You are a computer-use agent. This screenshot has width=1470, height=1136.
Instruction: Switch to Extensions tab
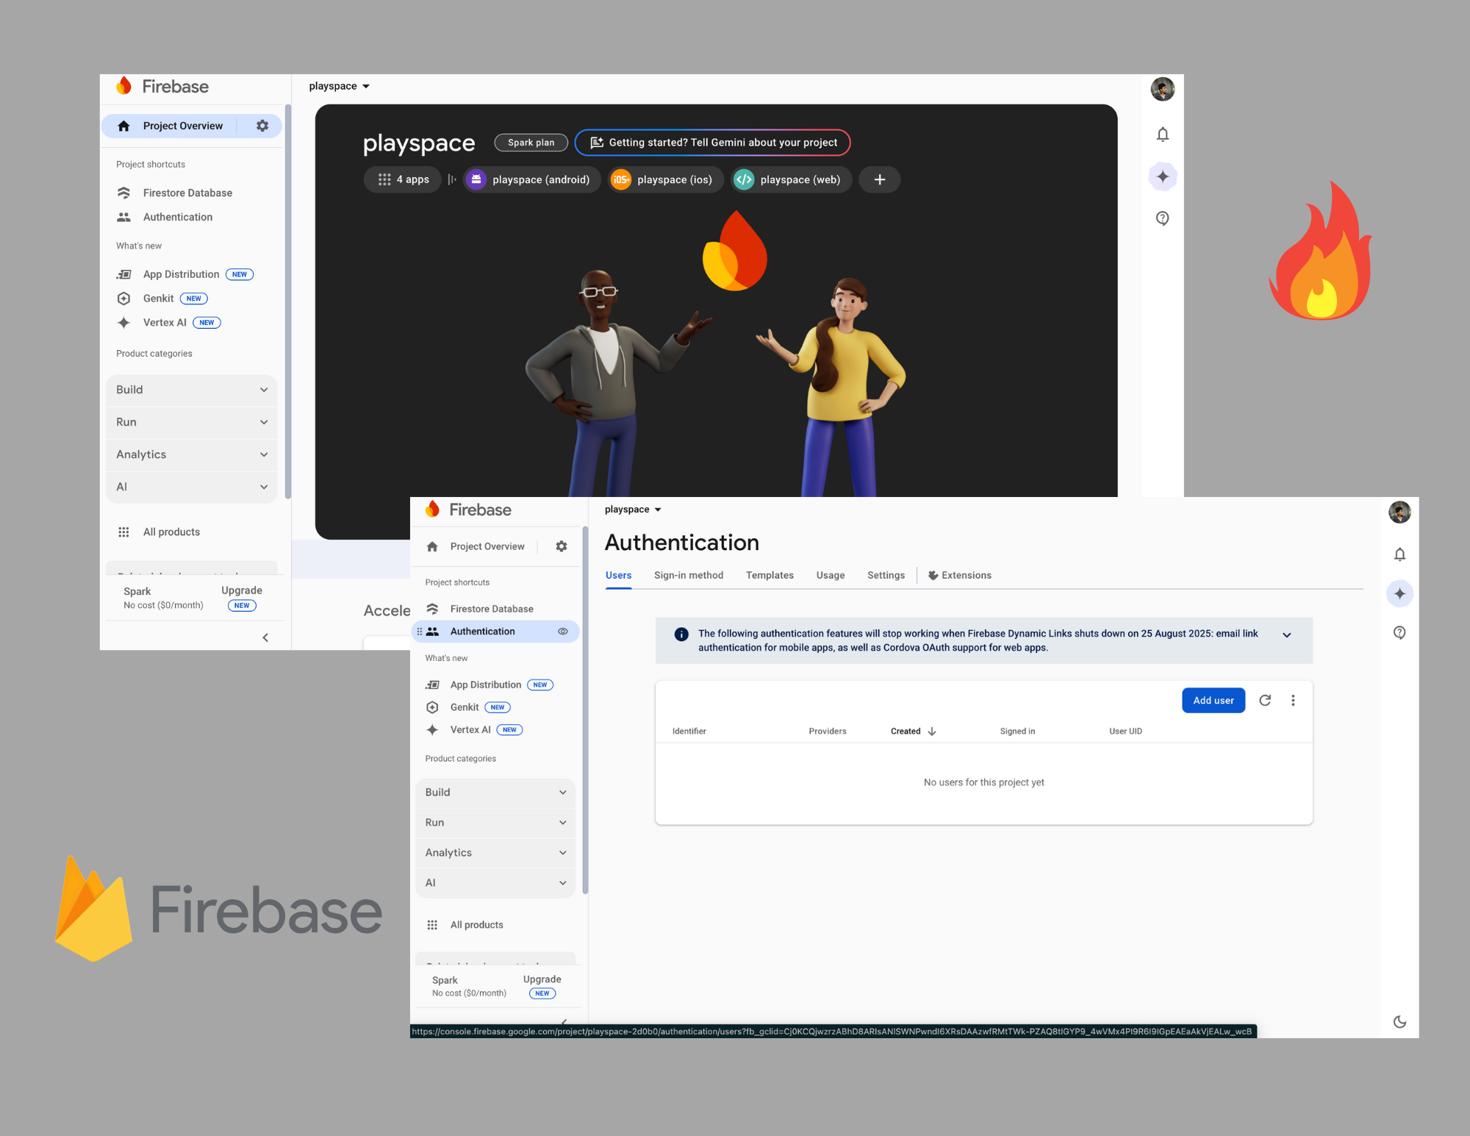[x=959, y=576]
